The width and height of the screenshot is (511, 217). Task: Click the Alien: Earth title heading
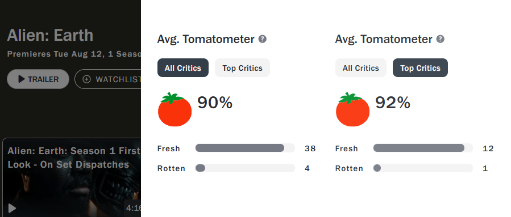pos(50,35)
